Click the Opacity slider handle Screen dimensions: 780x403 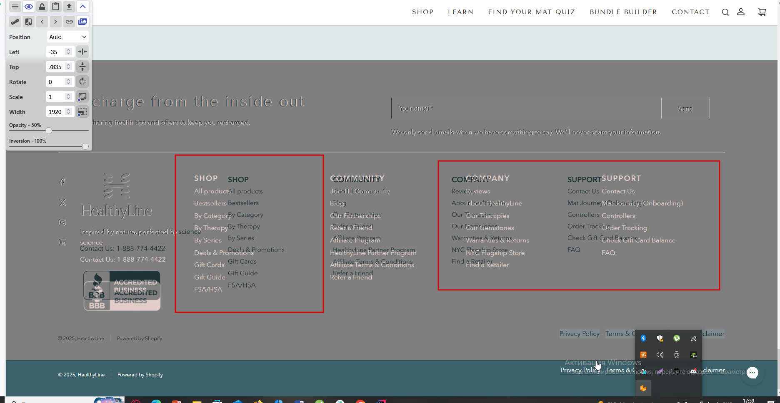[49, 131]
